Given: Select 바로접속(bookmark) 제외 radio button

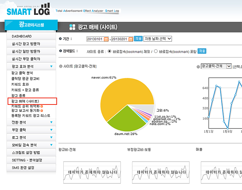Looking at the screenshot, I should pos(110,51).
